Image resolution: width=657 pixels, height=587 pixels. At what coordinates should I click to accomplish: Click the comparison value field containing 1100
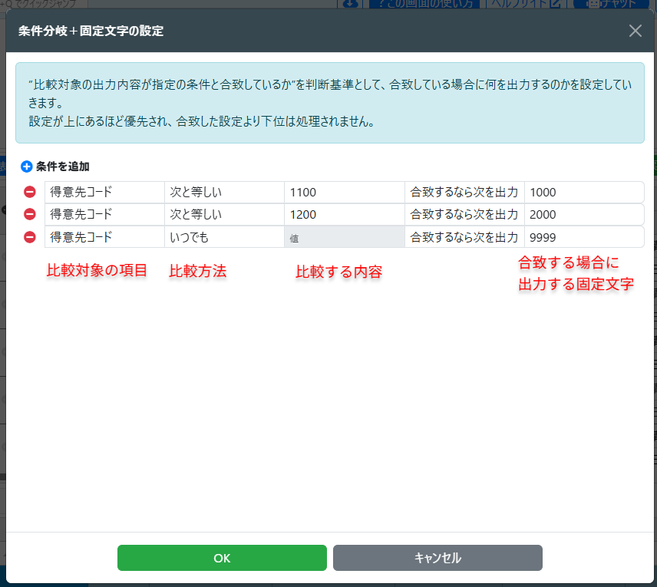344,193
